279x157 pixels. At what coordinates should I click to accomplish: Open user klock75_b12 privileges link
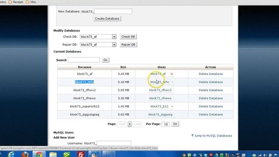pos(159,106)
